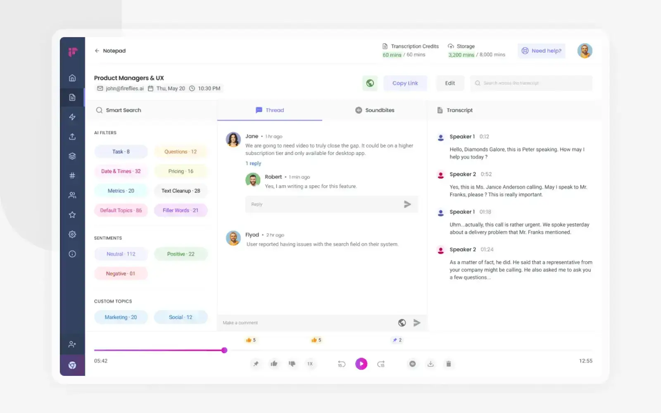Click the Edit button

[x=450, y=83]
